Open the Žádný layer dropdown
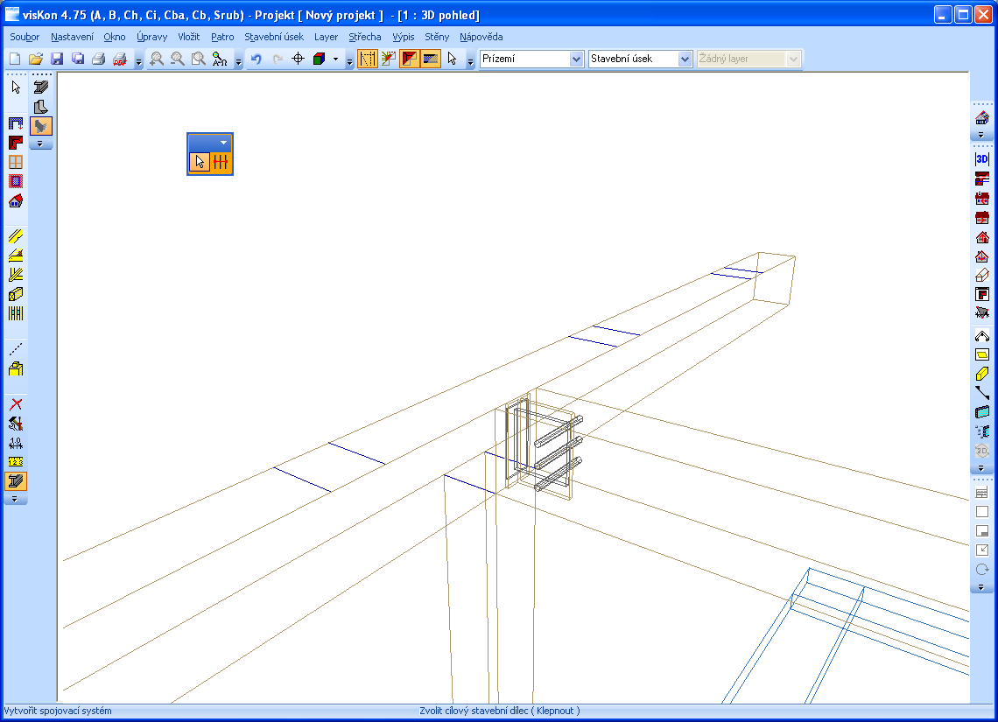 (793, 59)
